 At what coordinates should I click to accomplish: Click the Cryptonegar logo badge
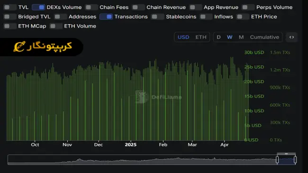click(x=42, y=47)
